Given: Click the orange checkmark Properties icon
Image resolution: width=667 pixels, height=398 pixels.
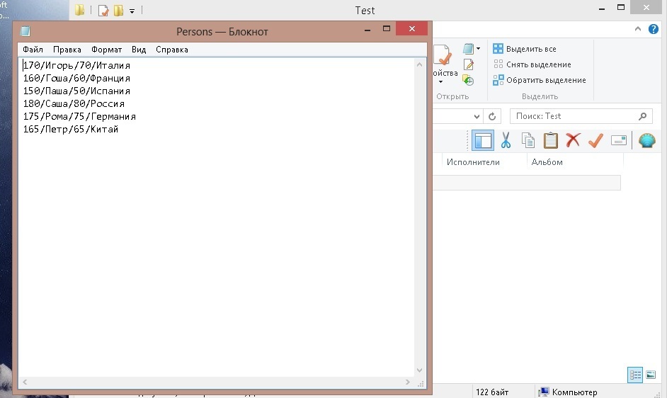Looking at the screenshot, I should tap(595, 140).
